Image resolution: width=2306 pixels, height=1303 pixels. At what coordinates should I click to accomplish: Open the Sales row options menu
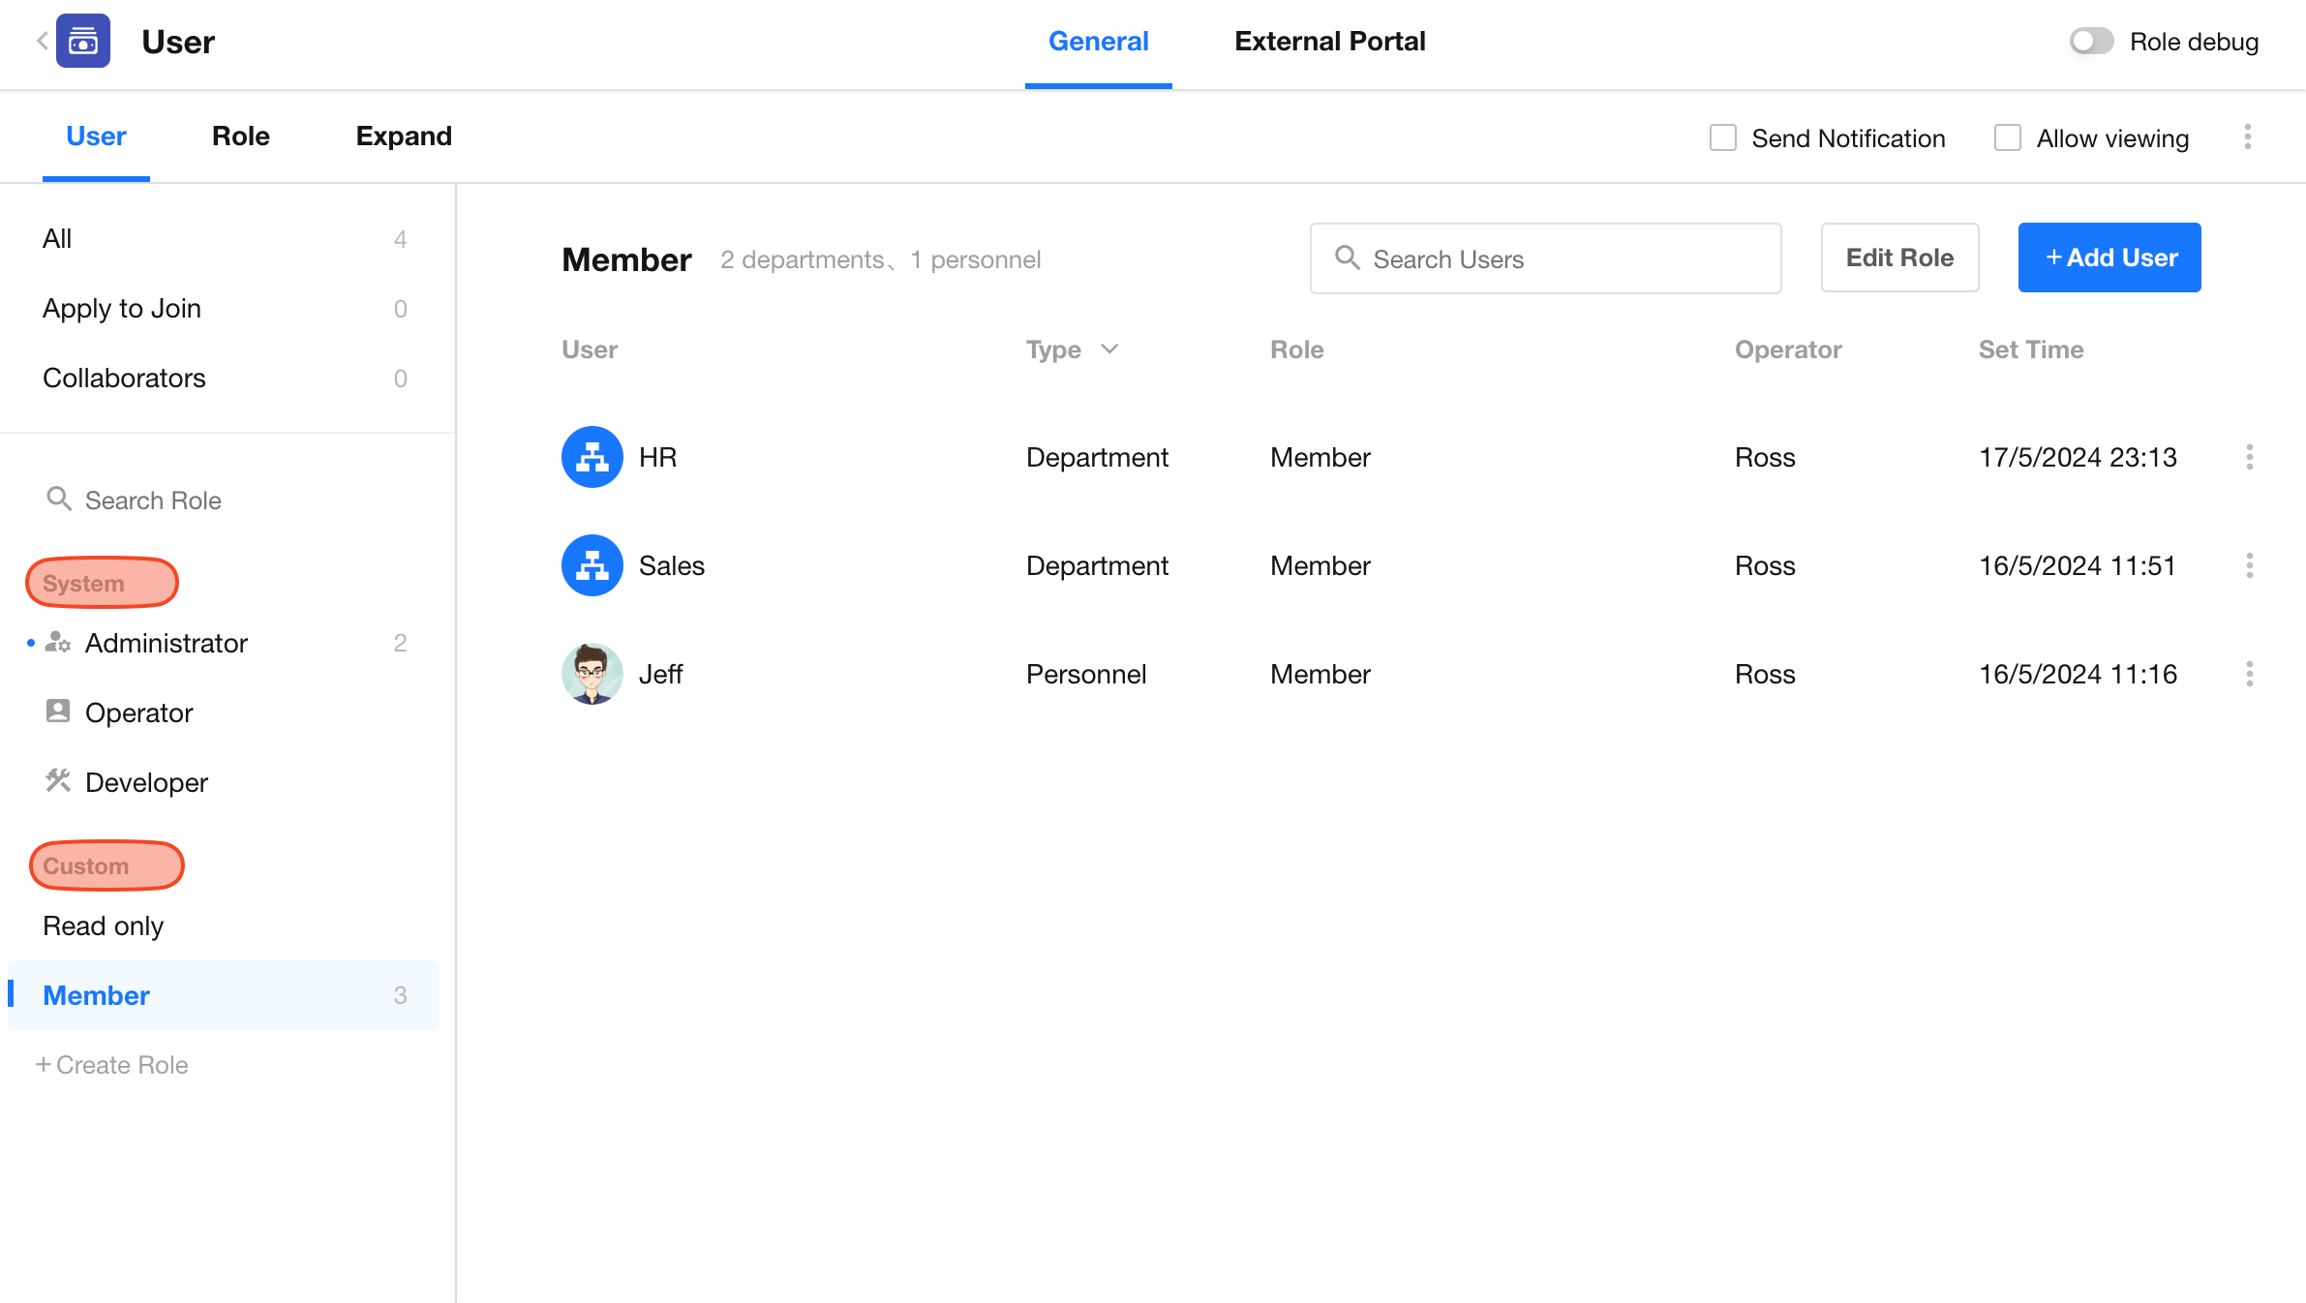[2249, 565]
